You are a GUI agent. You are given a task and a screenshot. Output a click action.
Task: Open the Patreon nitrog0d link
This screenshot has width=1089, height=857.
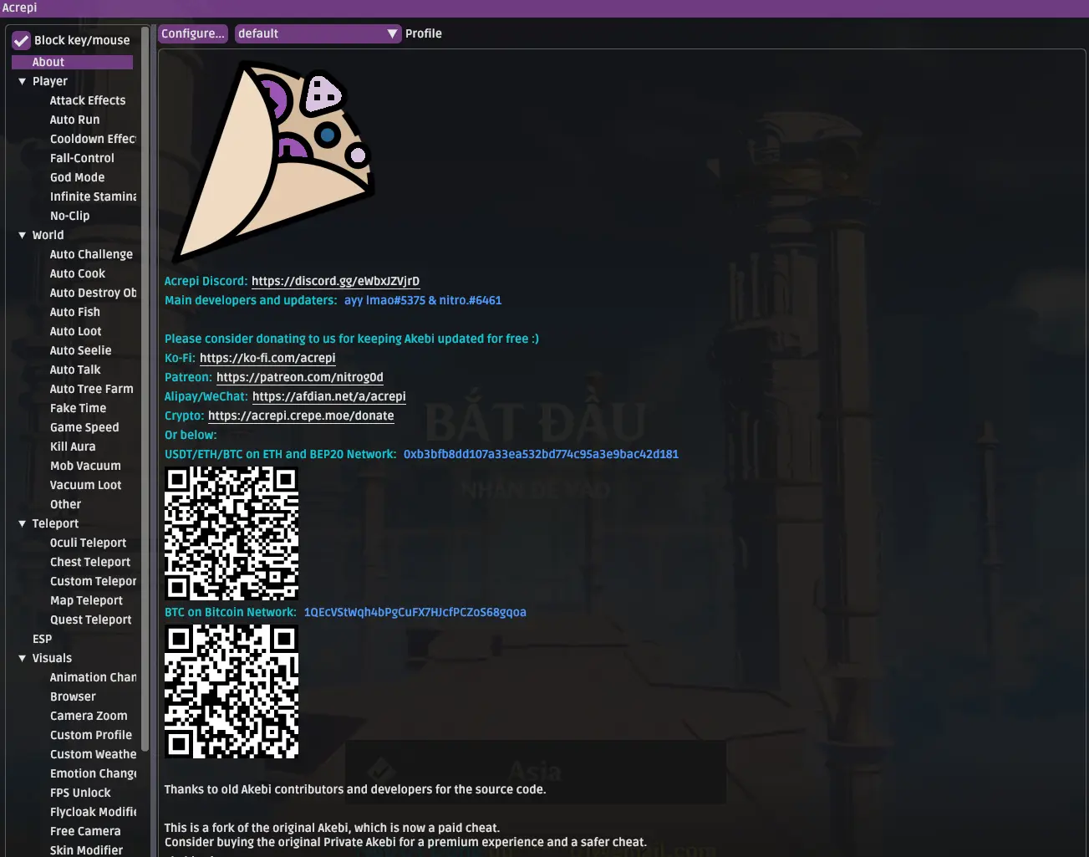[300, 377]
